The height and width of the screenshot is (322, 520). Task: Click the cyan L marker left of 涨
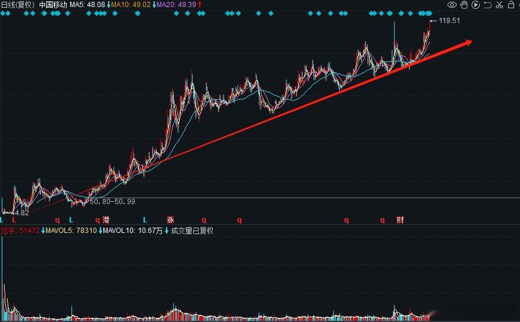145,220
